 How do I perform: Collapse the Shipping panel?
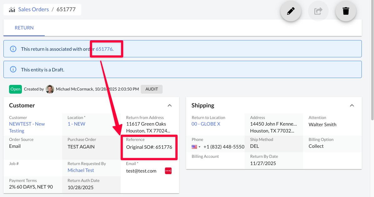352,105
